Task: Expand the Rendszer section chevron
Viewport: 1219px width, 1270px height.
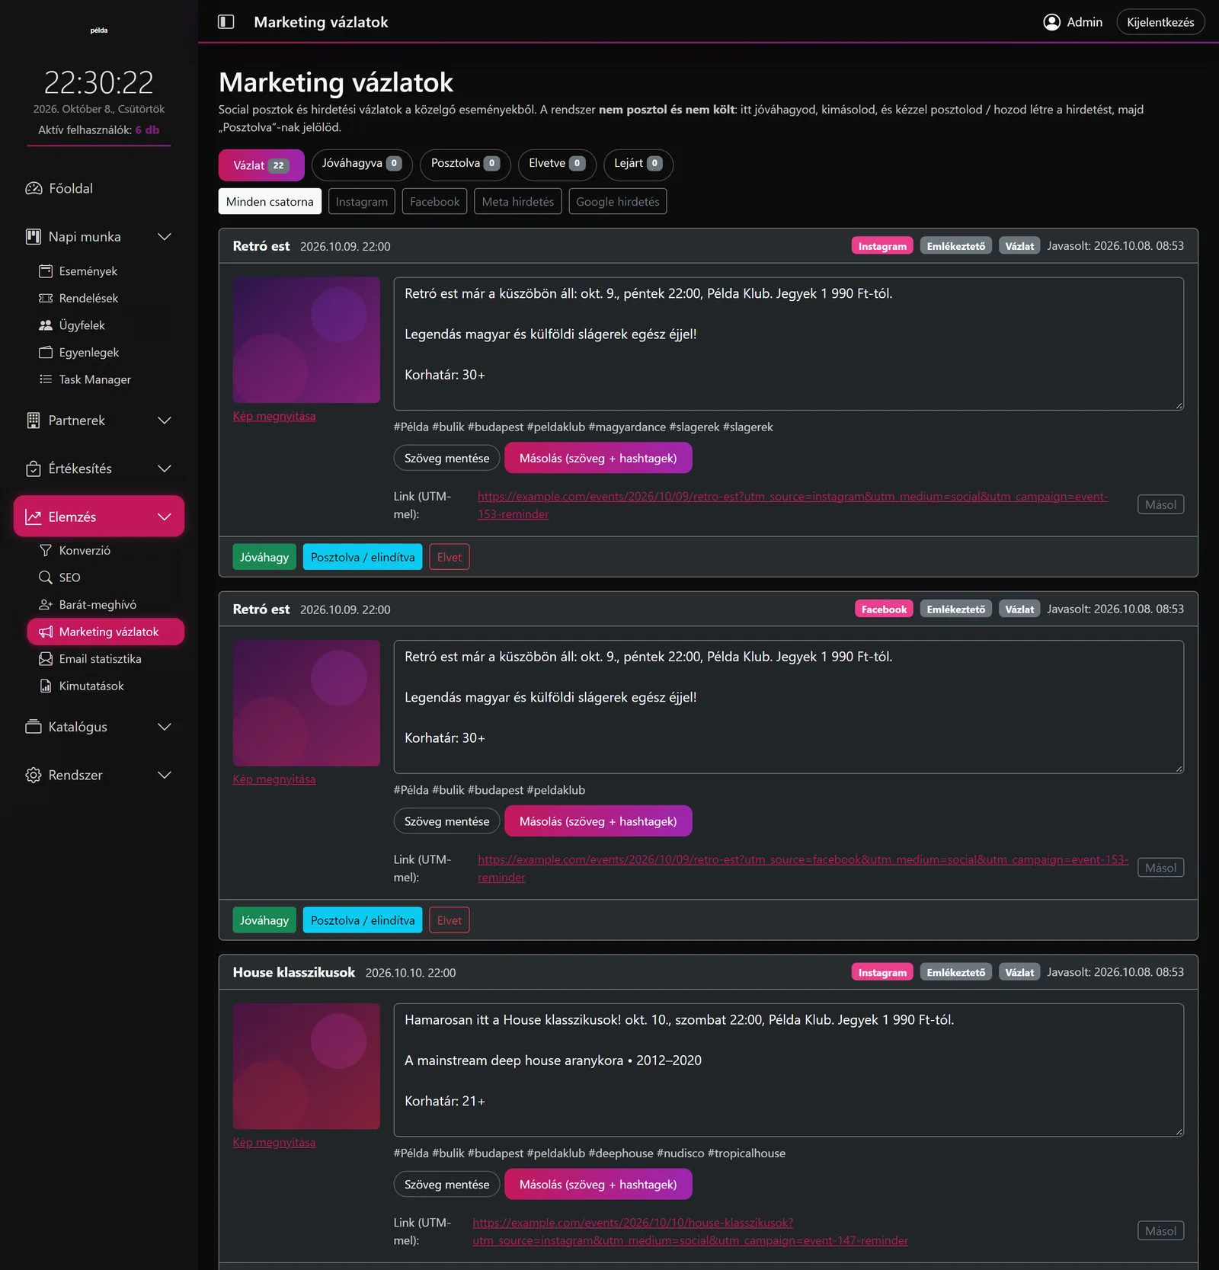Action: pos(164,775)
